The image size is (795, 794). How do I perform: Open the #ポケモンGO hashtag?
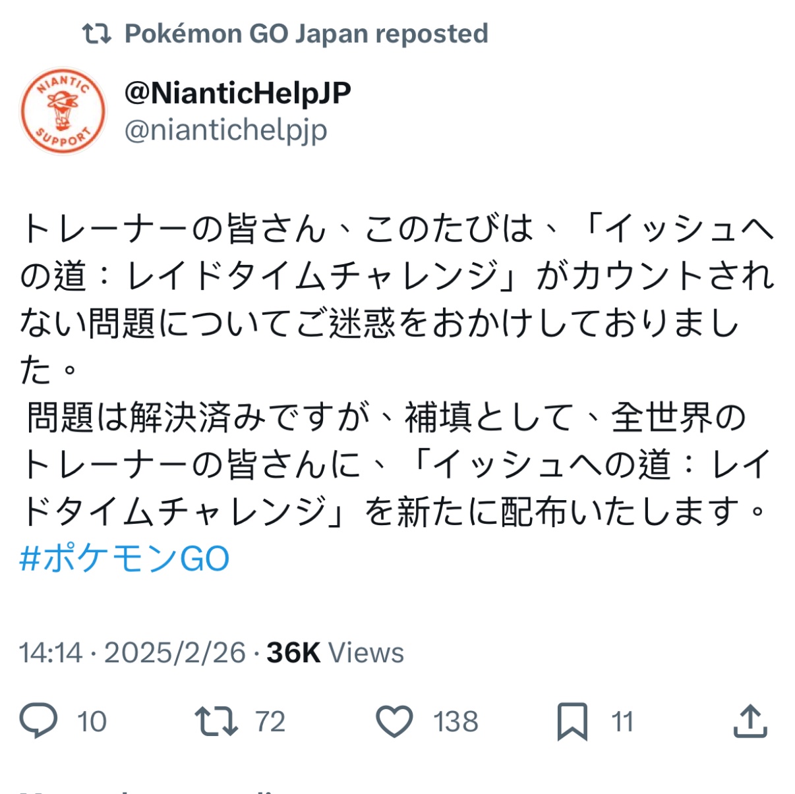125,559
